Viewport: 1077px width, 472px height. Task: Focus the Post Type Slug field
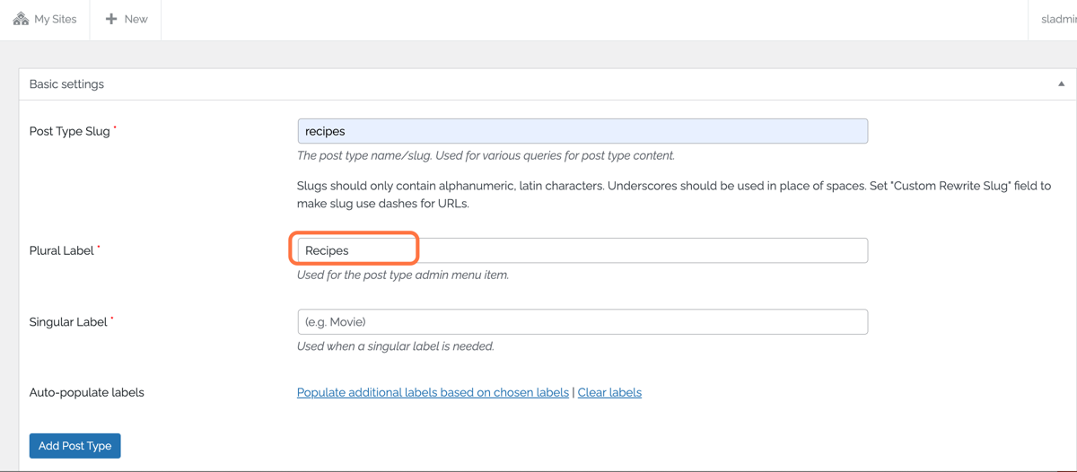582,131
